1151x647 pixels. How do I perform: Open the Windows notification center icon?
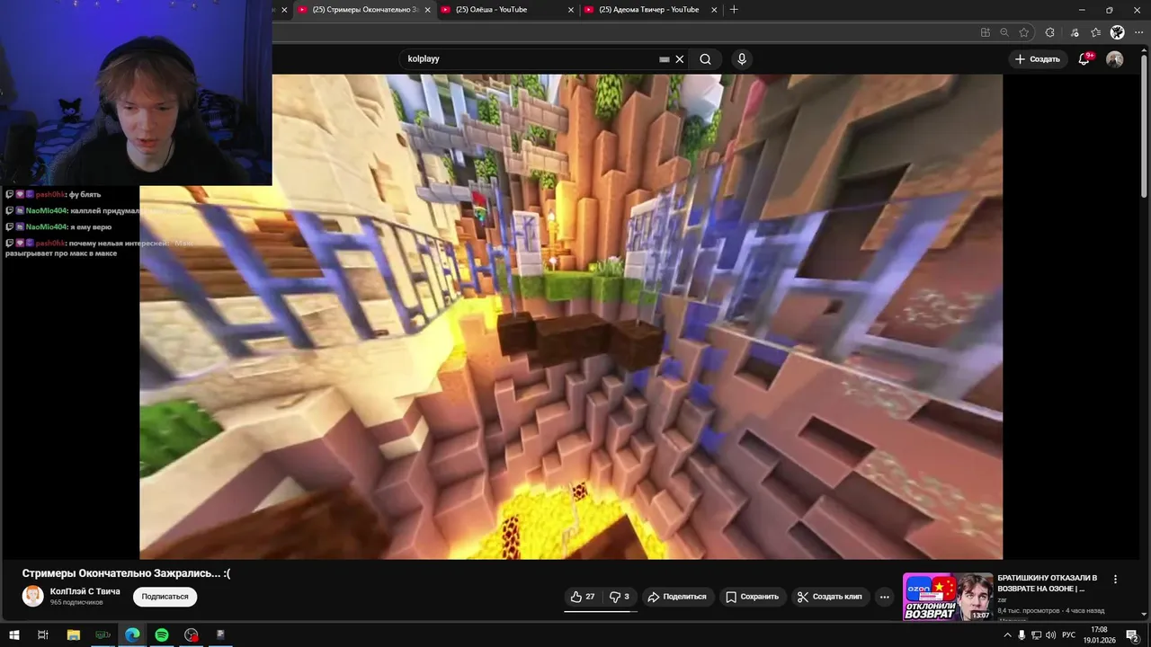[x=1132, y=635]
